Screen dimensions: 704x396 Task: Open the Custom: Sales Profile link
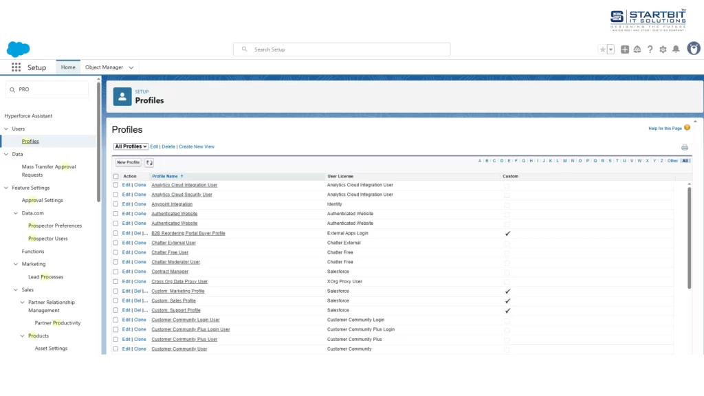tap(173, 300)
